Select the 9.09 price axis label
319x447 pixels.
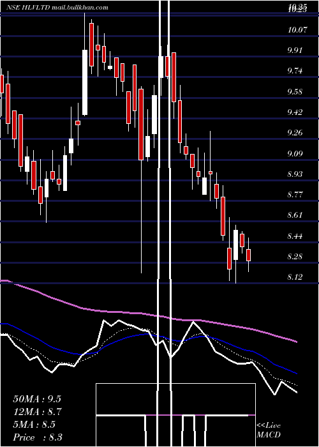(295, 154)
